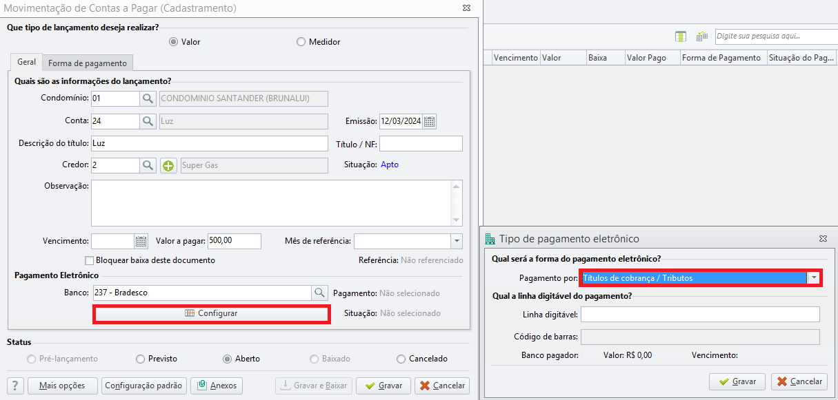
Task: Click the Observação scrollbar down arrow
Action: (456, 220)
